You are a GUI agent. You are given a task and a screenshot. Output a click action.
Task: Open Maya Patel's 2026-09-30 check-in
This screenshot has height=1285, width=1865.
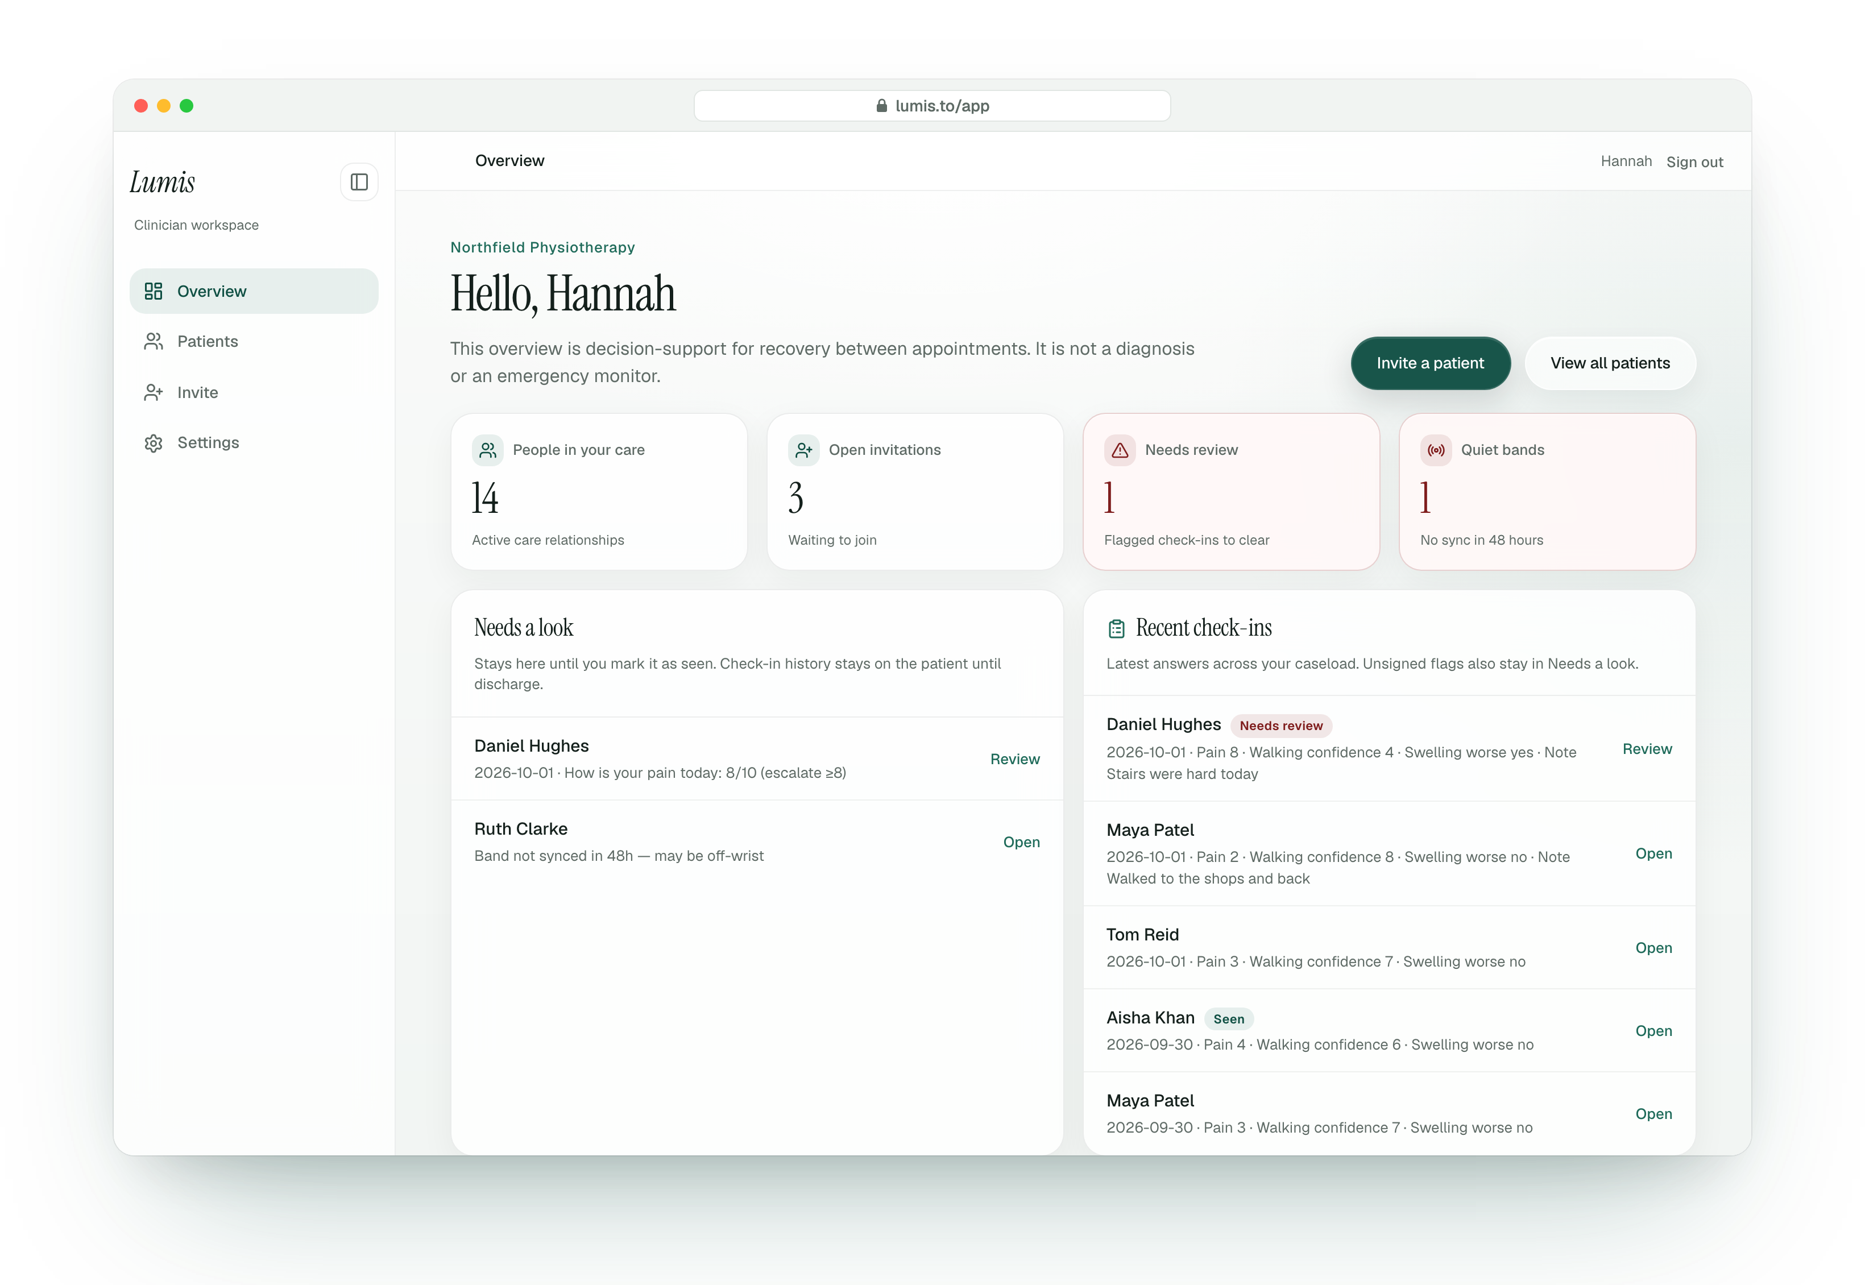click(1653, 1113)
